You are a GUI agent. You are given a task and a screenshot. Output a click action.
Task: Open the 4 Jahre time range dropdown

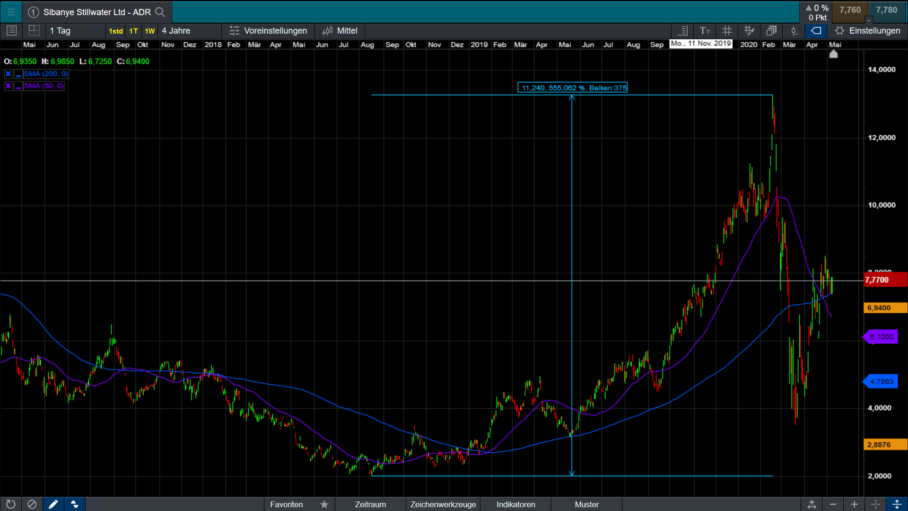coord(189,31)
